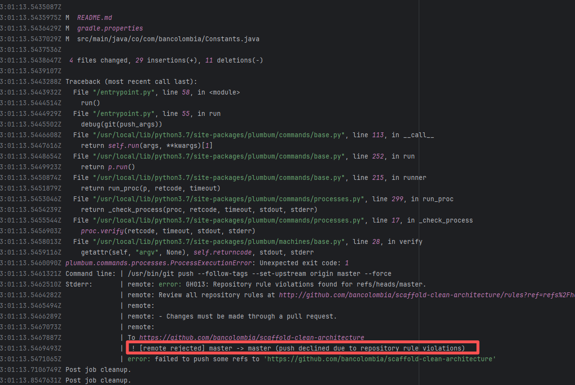Image resolution: width=575 pixels, height=385 pixels.
Task: Open the 'To' scaffold-clean-architecture repository link
Action: [x=251, y=337]
